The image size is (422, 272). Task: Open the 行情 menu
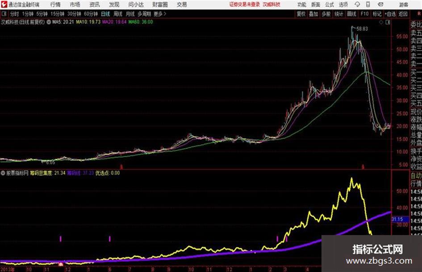click(55, 4)
